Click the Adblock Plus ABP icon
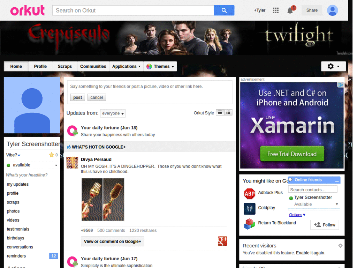Screen dimensions: 357x268 [x=250, y=194]
